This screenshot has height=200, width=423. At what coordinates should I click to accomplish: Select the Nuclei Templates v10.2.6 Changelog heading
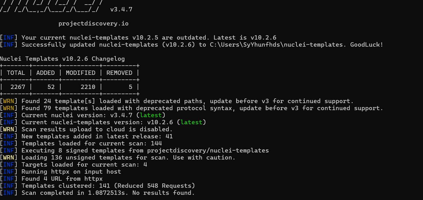click(62, 59)
